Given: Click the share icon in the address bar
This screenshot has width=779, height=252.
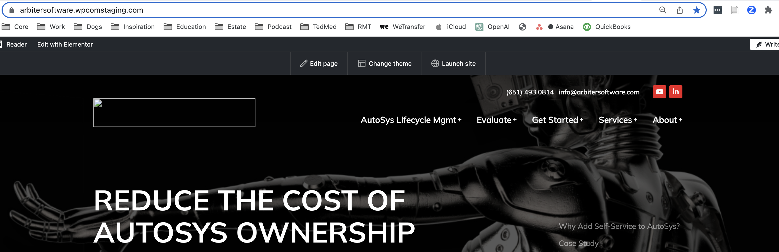Looking at the screenshot, I should point(680,10).
